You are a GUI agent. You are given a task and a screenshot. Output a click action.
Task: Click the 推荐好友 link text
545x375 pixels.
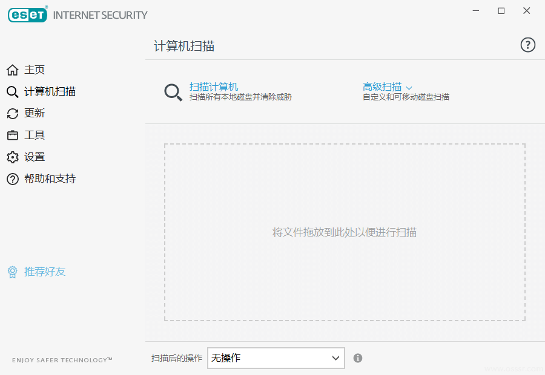[45, 272]
